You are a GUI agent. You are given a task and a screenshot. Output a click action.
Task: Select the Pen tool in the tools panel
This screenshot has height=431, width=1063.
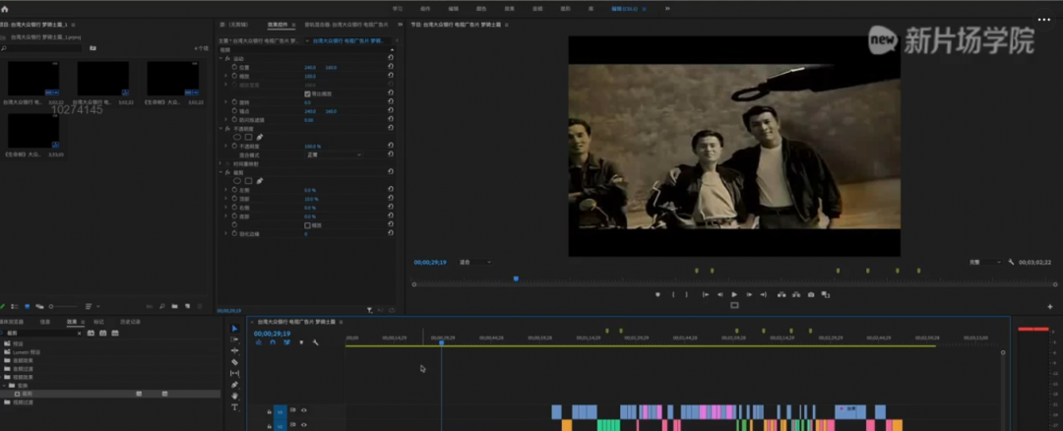pyautogui.click(x=234, y=385)
